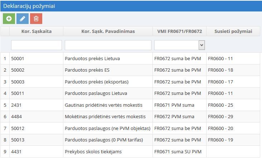Viewport: 262px width, 159px height.
Task: Click the Kor. Sąskaita filter input field
Action: [37, 45]
